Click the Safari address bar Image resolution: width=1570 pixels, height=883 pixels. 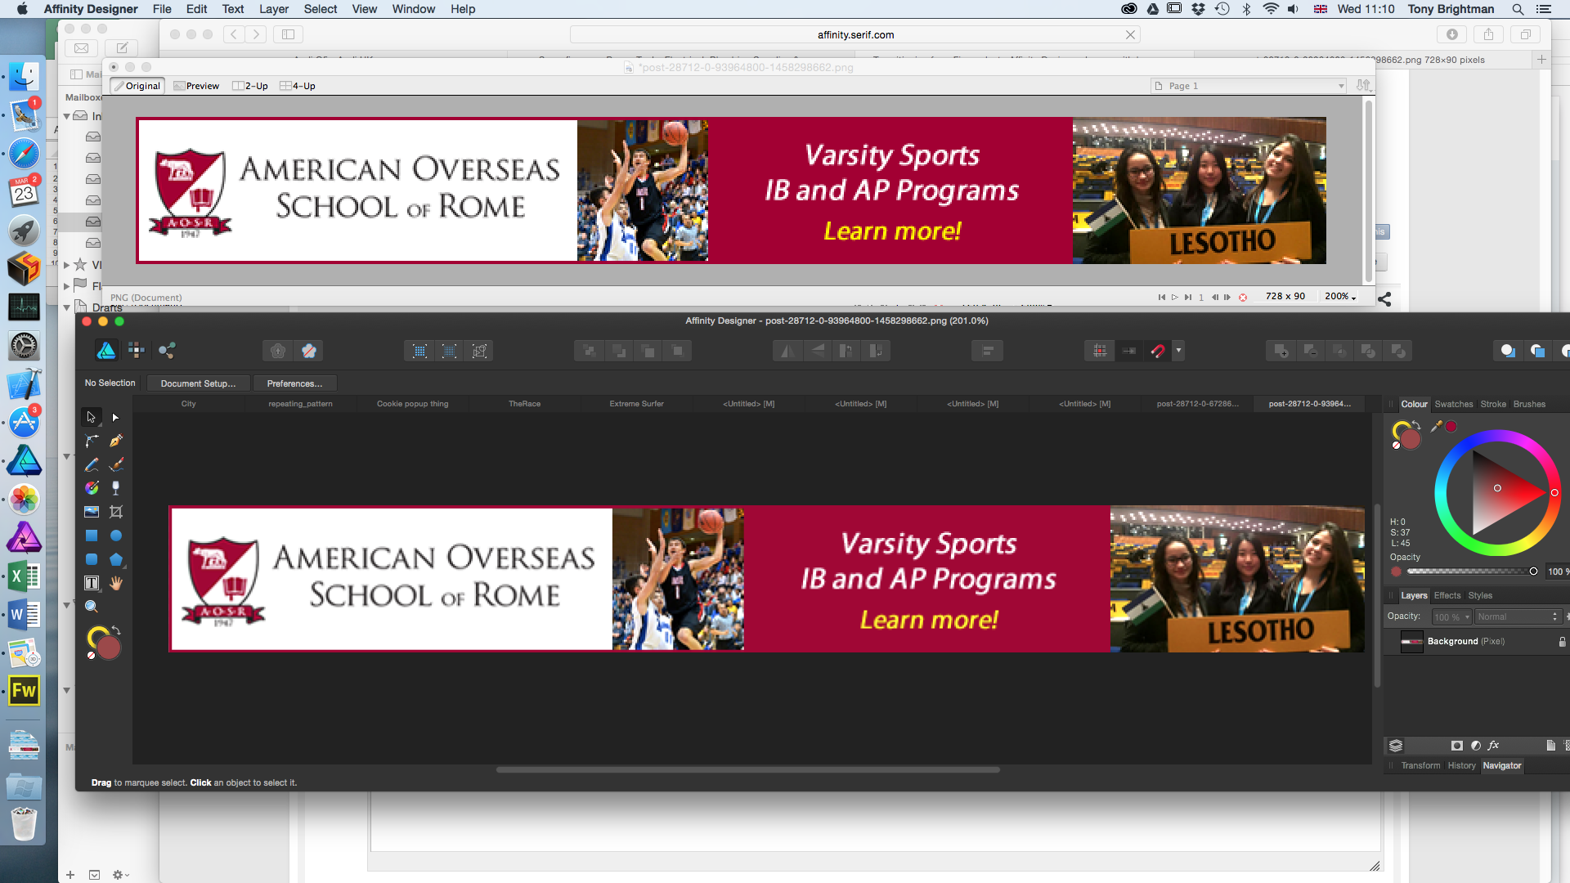855,34
